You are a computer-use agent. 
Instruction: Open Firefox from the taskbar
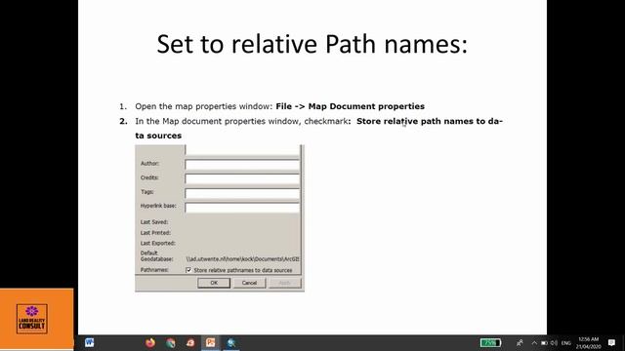pyautogui.click(x=149, y=342)
